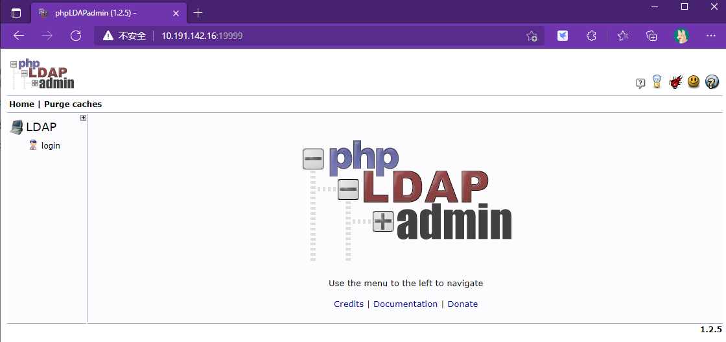The image size is (726, 342).
Task: Select the phpLDAPadmin (1.2.5) tab
Action: (110, 13)
